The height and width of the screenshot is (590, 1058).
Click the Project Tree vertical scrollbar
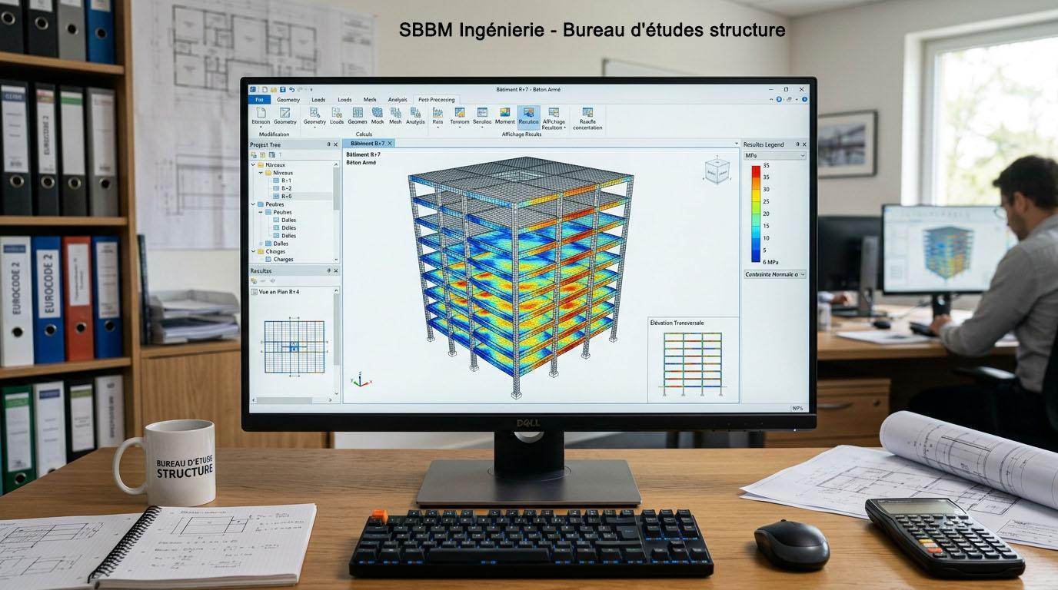[336, 188]
